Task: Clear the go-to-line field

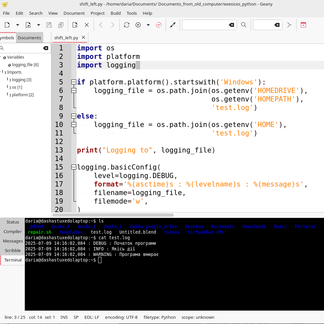Action: 277,25
